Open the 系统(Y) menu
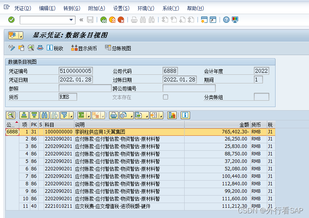The height and width of the screenshot is (218, 309). tap(171, 8)
